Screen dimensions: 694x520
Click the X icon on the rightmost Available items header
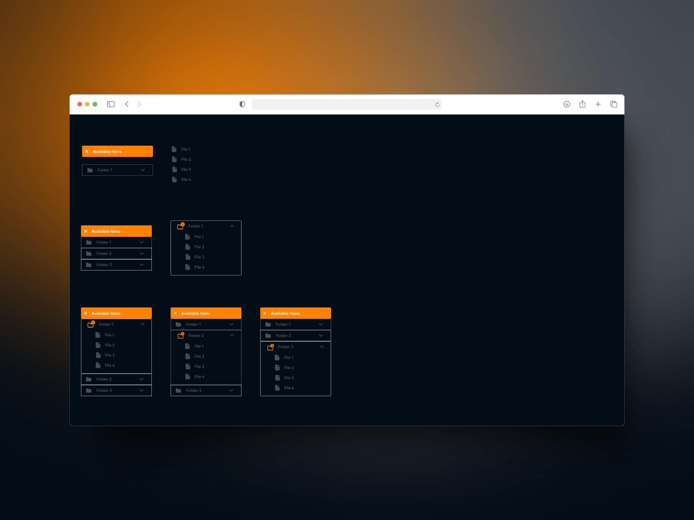pos(265,313)
